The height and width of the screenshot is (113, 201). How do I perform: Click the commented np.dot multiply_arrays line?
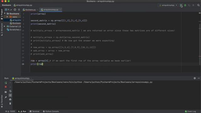click(x=60, y=37)
